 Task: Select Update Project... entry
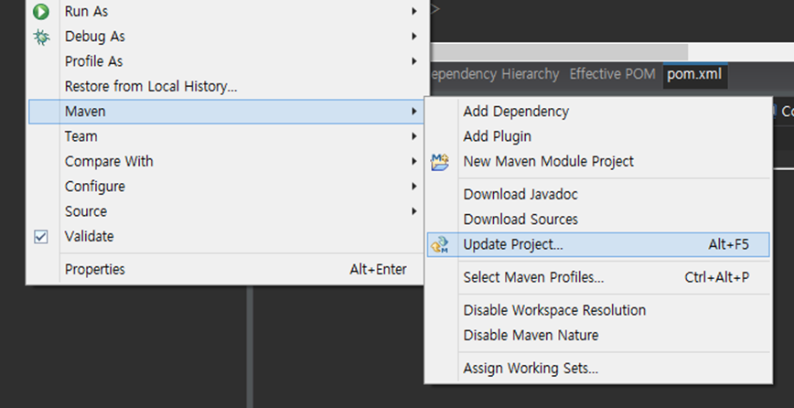point(598,244)
